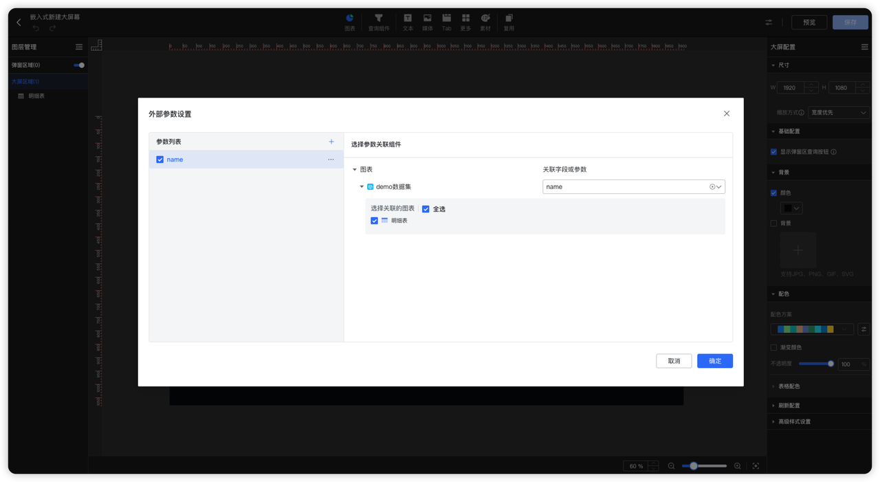Open the name associated field dropdown
This screenshot has width=880, height=482.
719,187
